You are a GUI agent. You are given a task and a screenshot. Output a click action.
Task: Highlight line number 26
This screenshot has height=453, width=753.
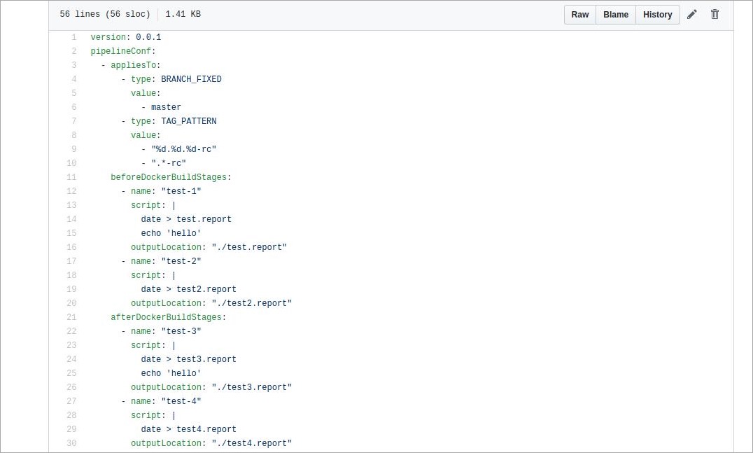pyautogui.click(x=71, y=387)
